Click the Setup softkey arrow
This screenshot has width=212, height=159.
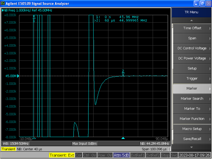tap(210, 69)
